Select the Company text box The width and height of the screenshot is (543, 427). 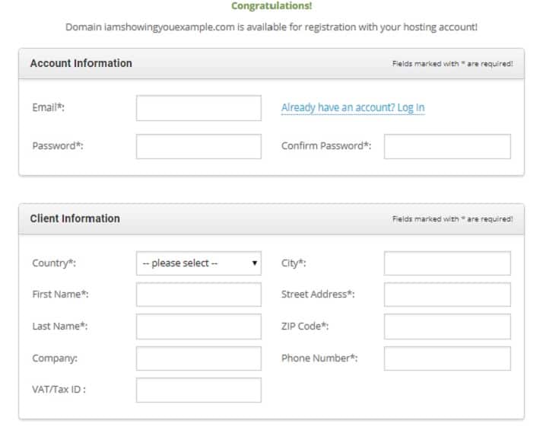[198, 358]
